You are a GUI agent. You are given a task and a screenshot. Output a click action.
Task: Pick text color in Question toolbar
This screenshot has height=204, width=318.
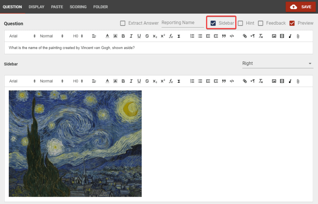pos(107,36)
